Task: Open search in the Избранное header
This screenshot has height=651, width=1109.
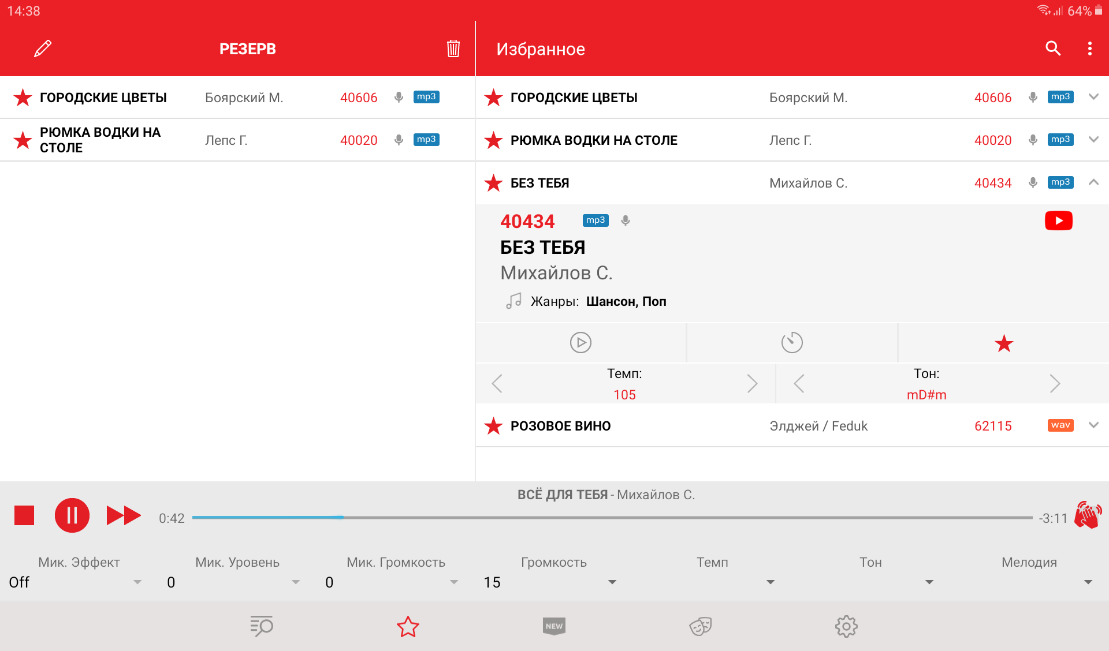Action: pos(1053,48)
